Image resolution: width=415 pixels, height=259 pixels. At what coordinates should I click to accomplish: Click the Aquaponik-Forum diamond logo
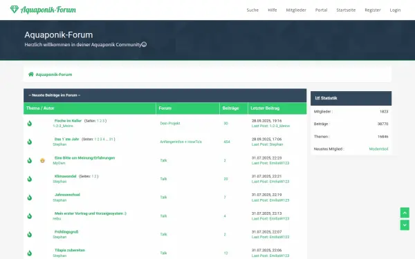[x=15, y=10]
